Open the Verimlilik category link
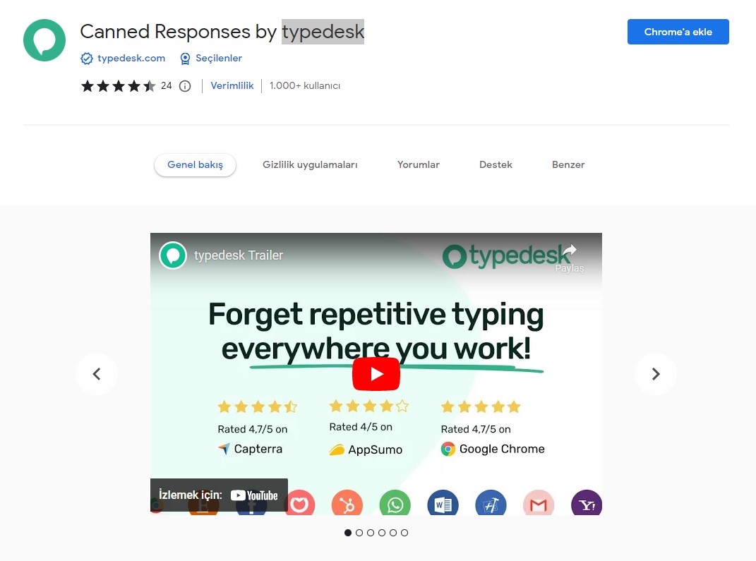The image size is (756, 561). [232, 86]
